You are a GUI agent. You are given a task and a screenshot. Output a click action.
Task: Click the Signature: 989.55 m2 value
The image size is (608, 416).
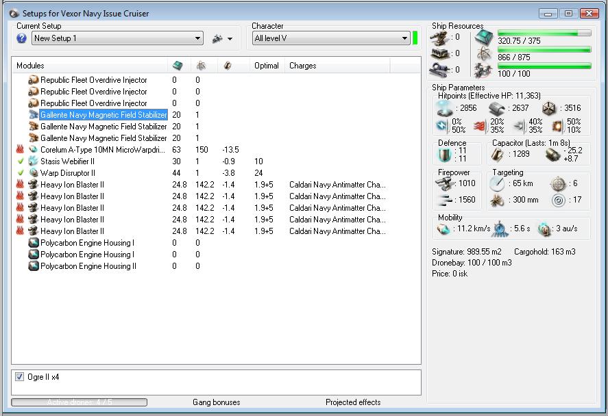[x=484, y=252]
